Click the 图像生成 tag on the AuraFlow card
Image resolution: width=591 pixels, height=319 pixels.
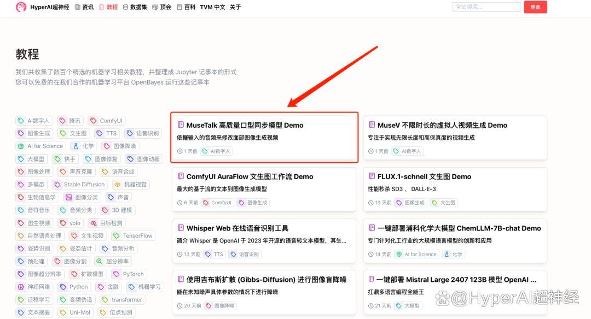253,203
